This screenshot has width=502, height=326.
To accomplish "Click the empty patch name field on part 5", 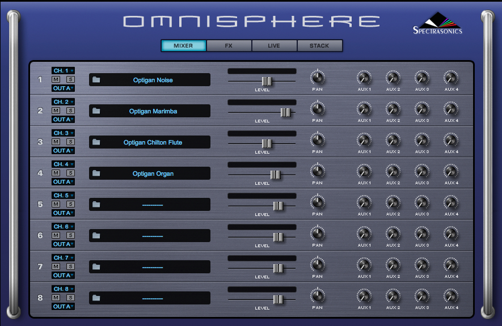I will 150,205.
